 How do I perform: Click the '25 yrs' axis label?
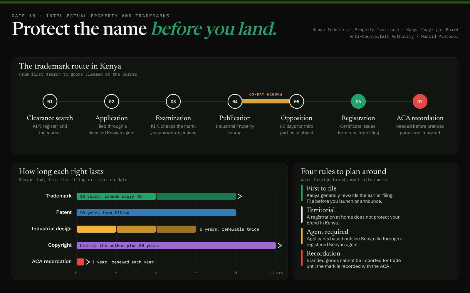click(276, 273)
